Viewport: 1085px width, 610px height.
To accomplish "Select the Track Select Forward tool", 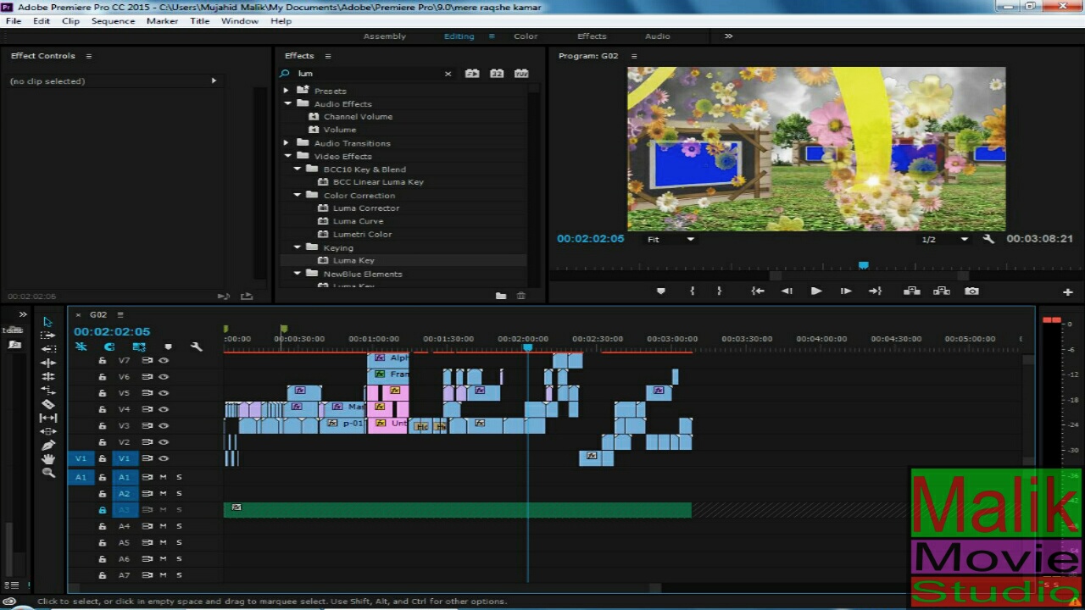I will pos(48,335).
